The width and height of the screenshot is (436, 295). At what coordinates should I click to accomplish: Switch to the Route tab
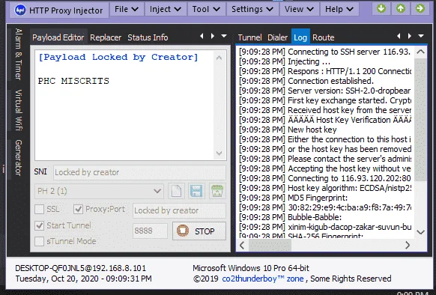(x=324, y=37)
